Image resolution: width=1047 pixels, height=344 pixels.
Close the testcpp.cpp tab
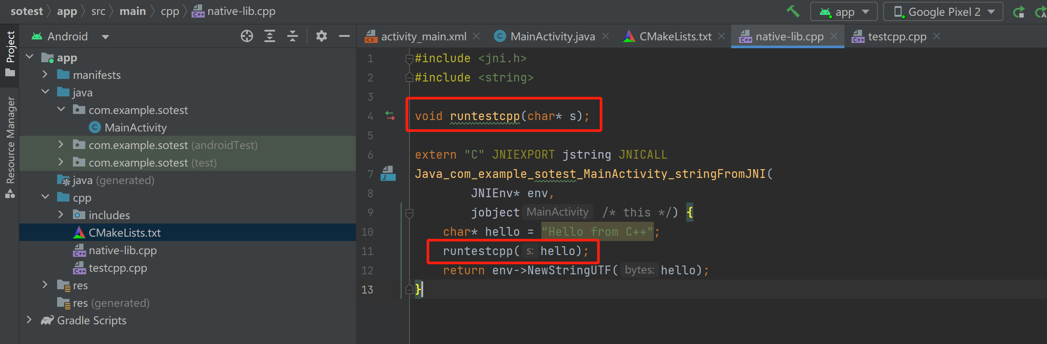[937, 36]
